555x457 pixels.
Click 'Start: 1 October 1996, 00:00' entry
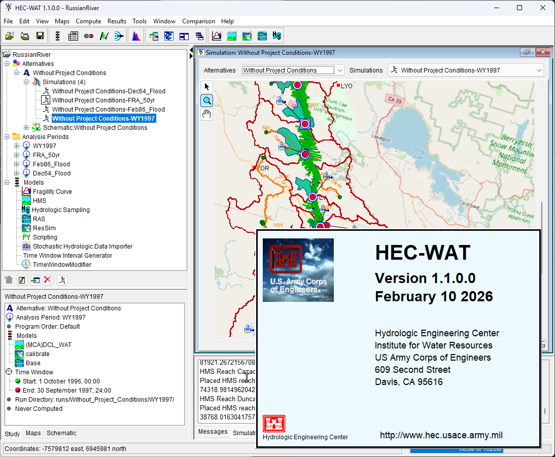coord(61,381)
